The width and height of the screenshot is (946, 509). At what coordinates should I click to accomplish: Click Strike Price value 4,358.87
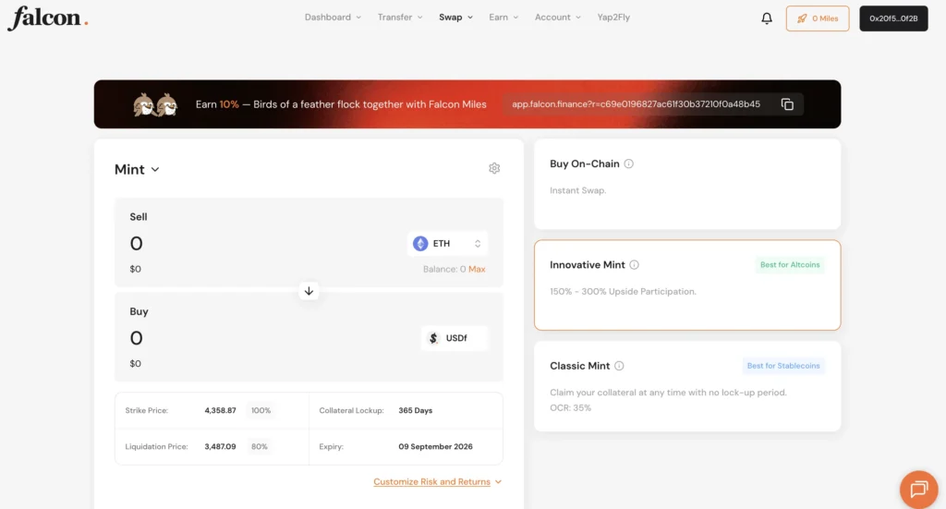click(220, 410)
